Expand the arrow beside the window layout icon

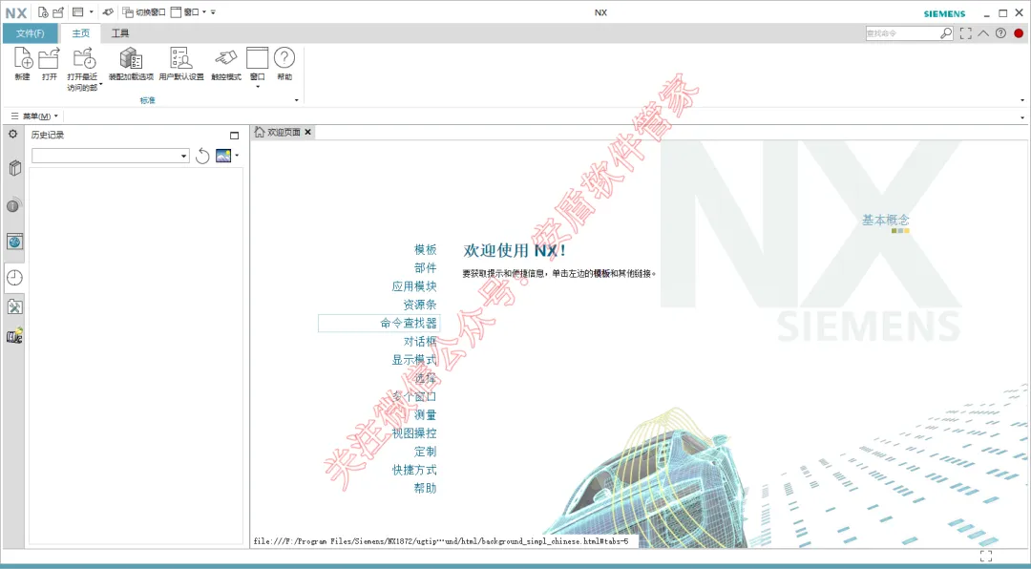[x=91, y=11]
